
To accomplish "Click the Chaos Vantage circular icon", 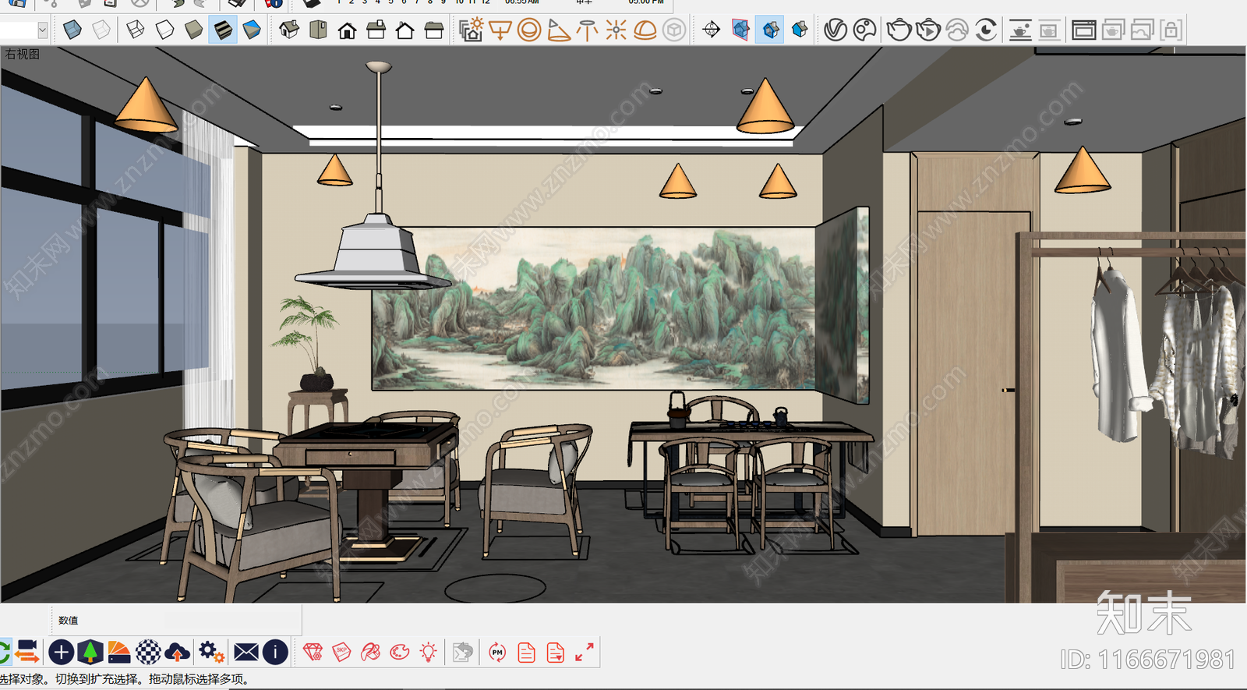I will click(986, 30).
